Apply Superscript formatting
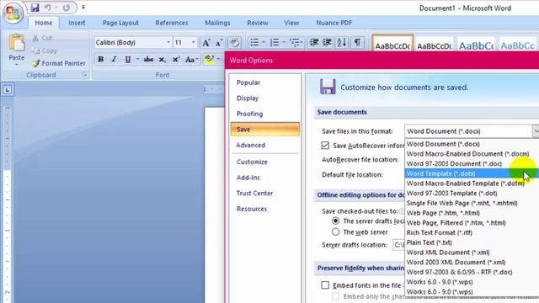This screenshot has width=539, height=303. 176,60
